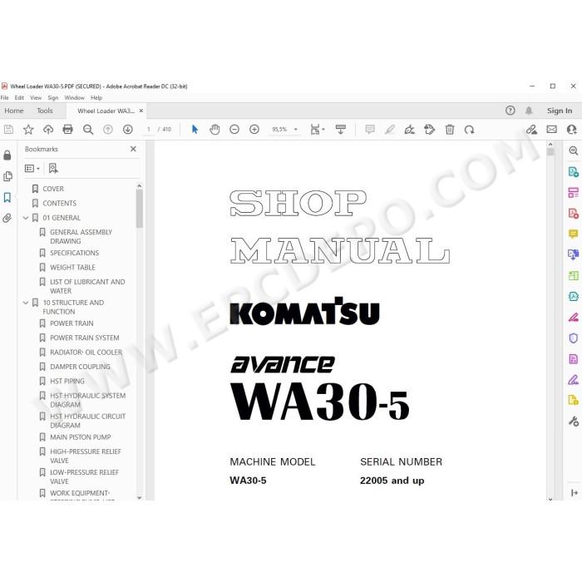The width and height of the screenshot is (582, 582).
Task: Click the Sign In button
Action: click(560, 111)
